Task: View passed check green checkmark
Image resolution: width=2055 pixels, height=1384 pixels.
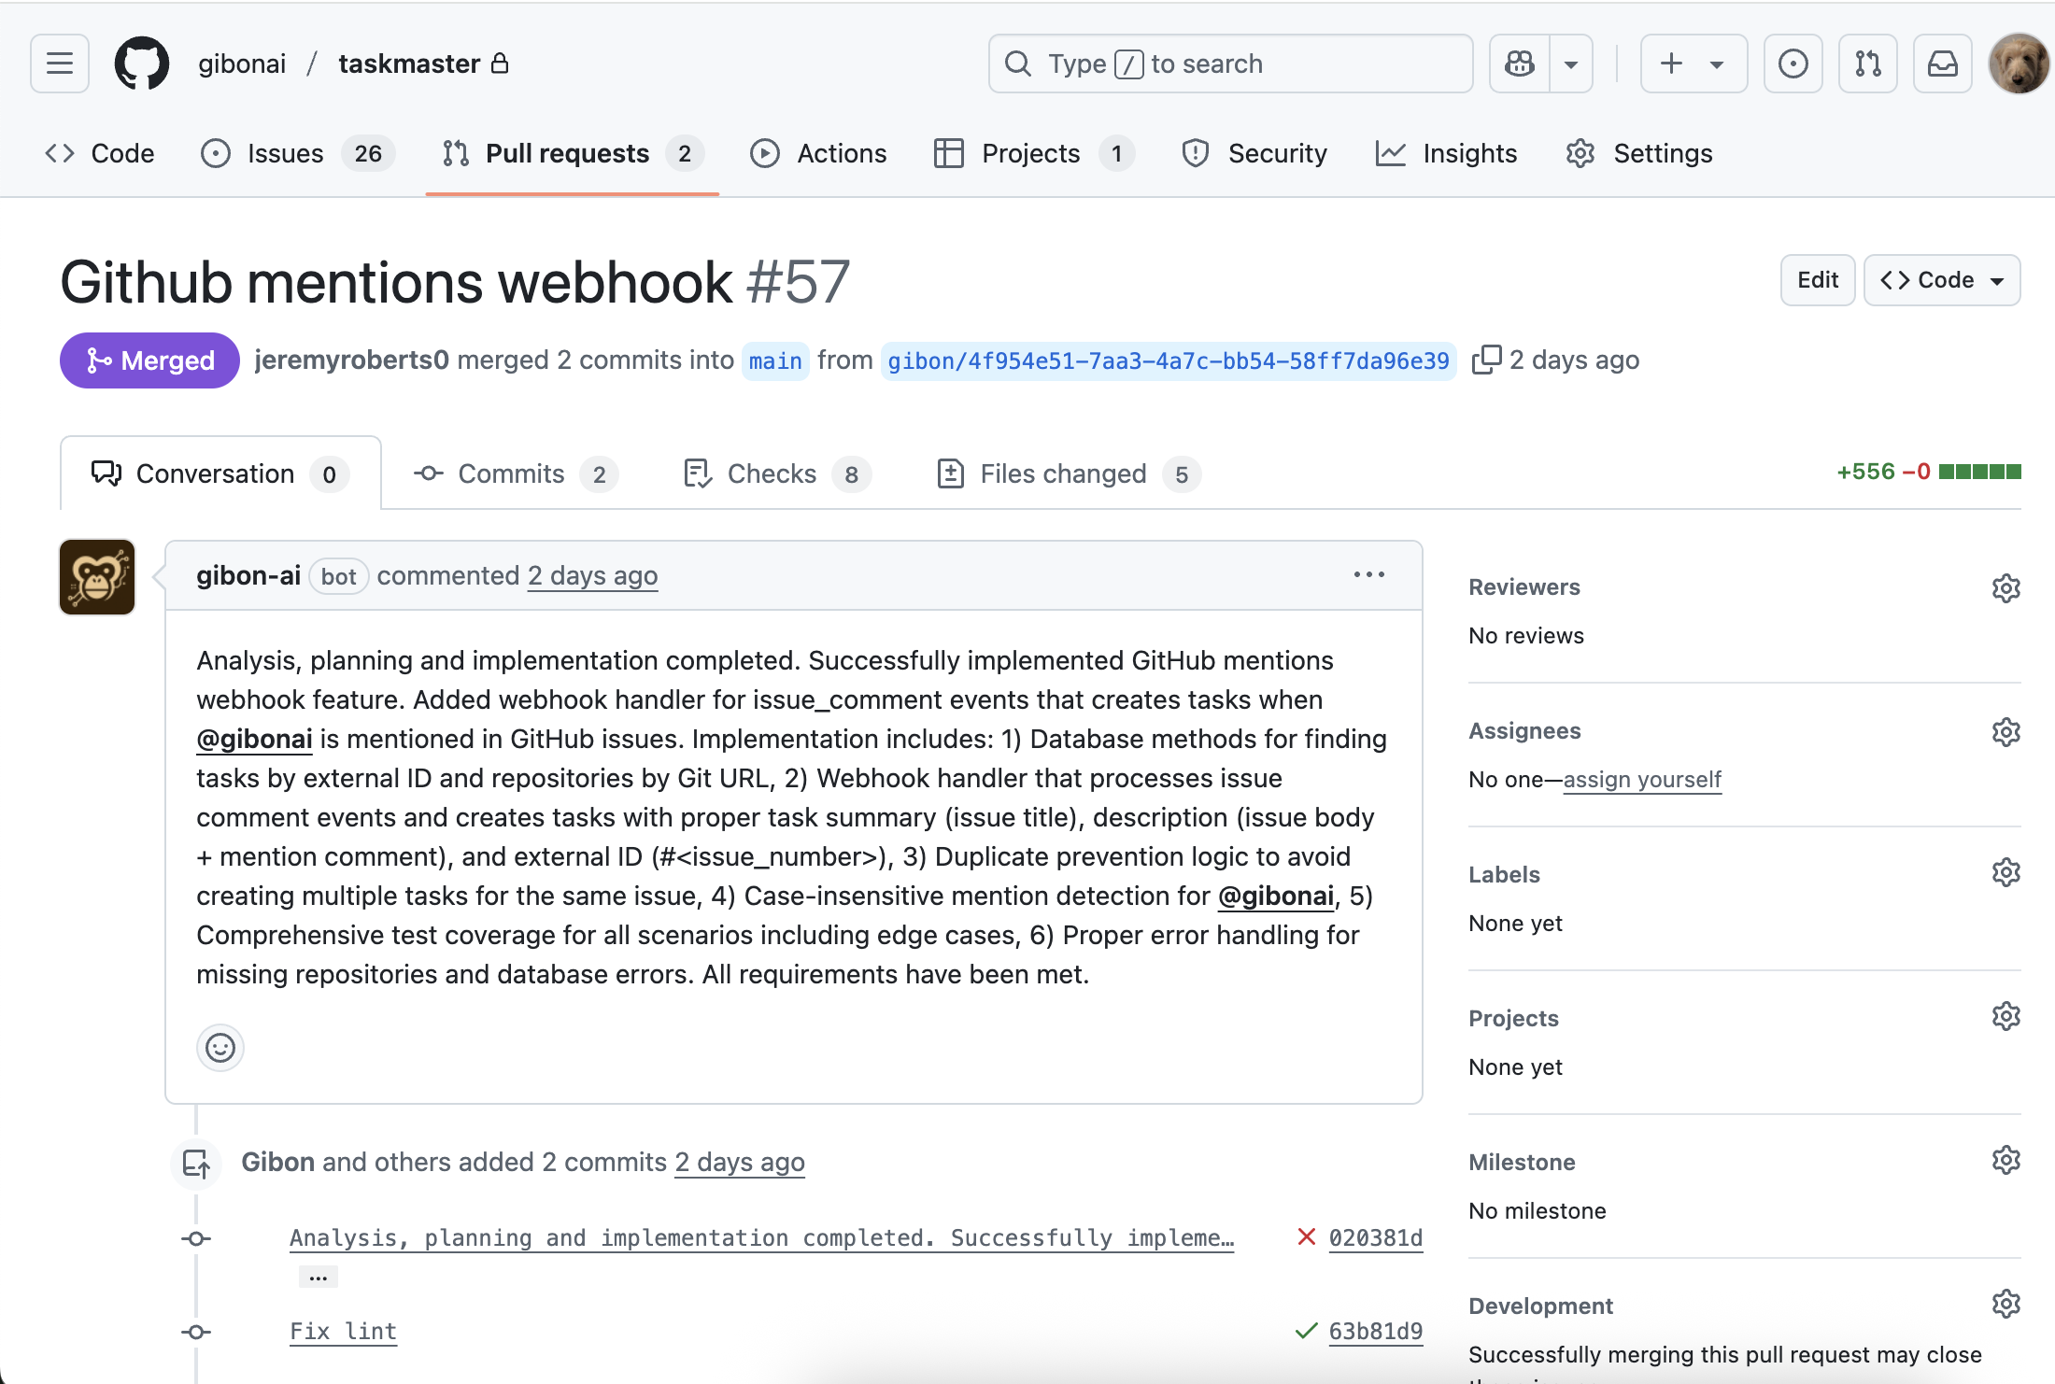Action: (1306, 1330)
